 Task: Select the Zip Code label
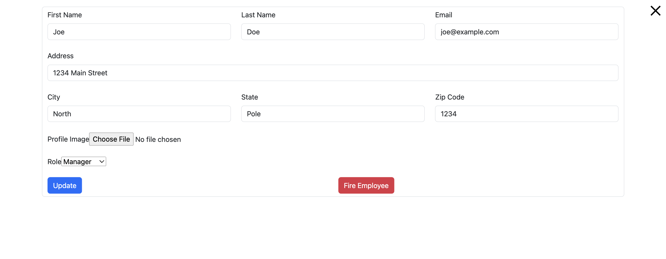(x=449, y=97)
